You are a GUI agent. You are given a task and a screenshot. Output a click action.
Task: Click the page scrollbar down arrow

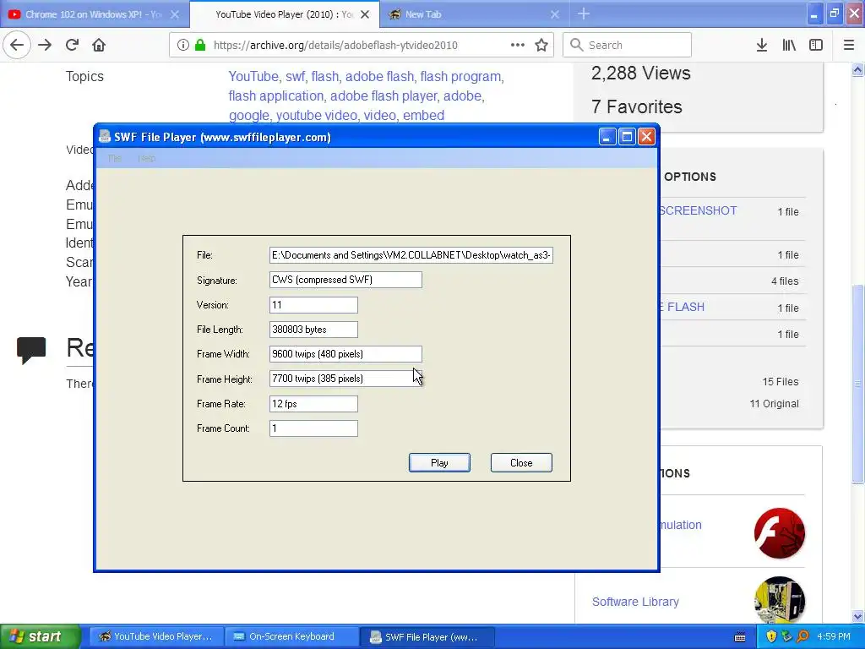pyautogui.click(x=857, y=616)
